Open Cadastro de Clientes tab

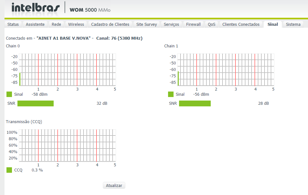point(110,24)
